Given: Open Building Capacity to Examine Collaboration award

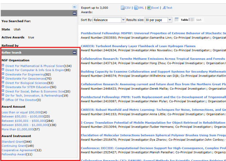Looking at the screenshot, I should 153,71.
